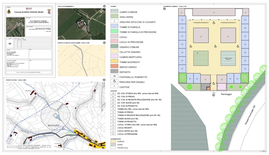Click the north arrow by Vista Fotogrammetrica
This screenshot has width=269, height=155.
point(104,6)
